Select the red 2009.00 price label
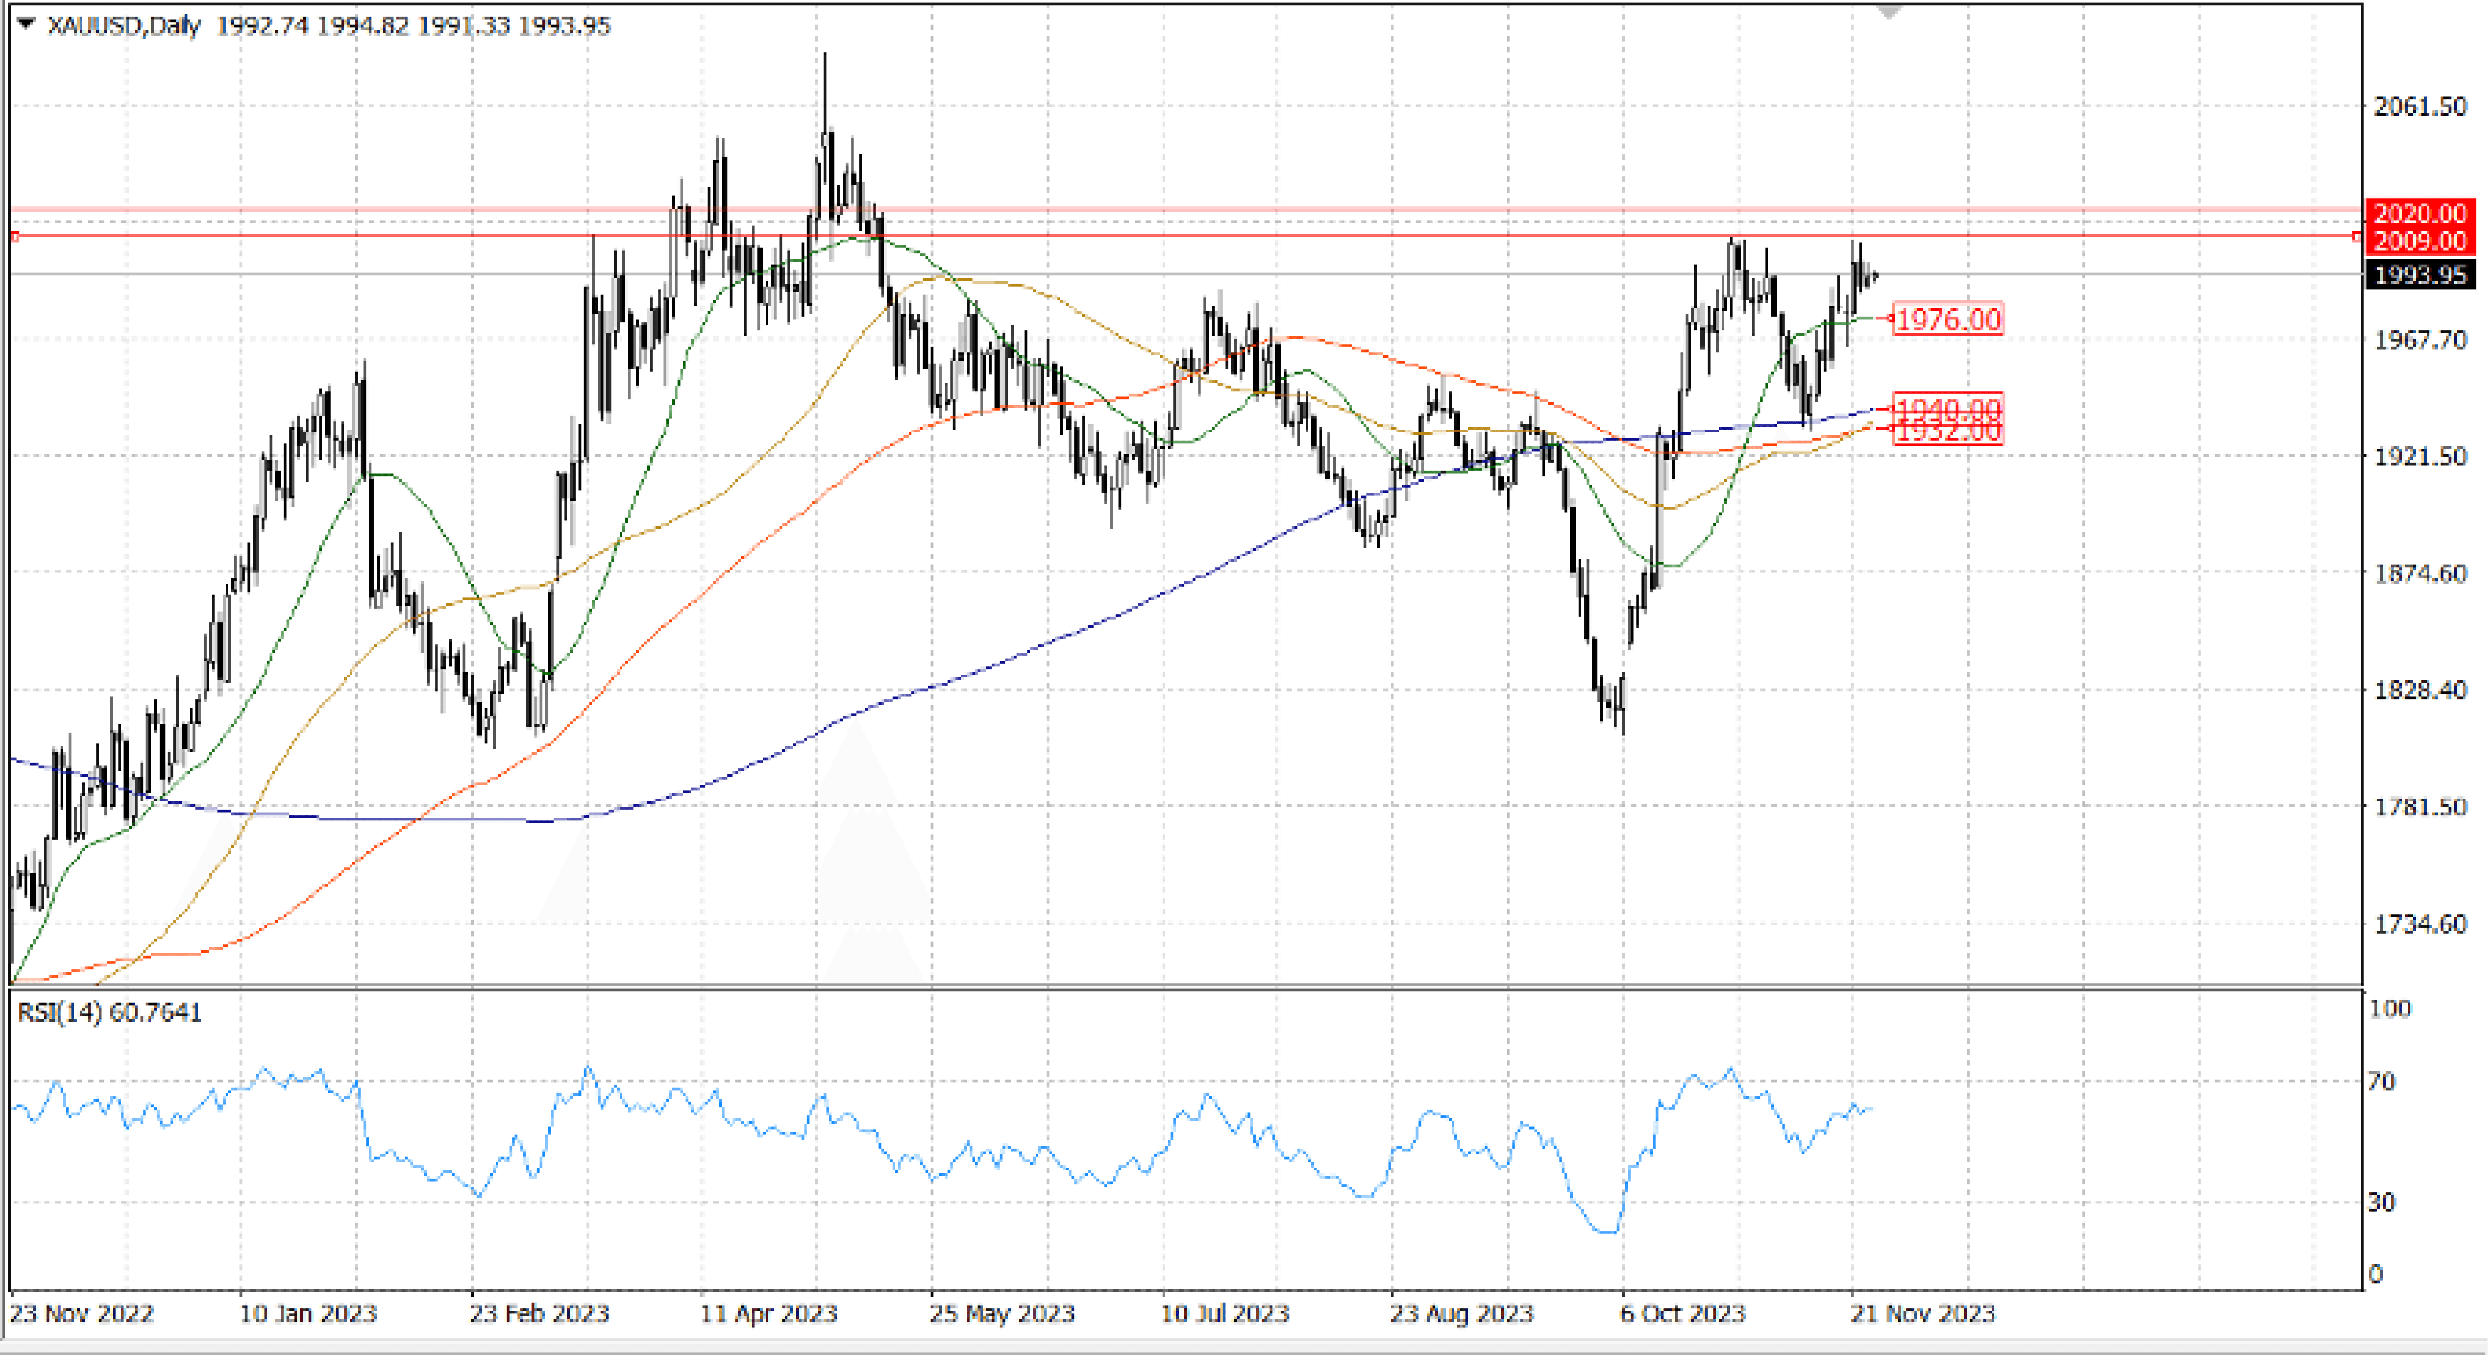Screen dimensions: 2490x1355 pos(2418,241)
